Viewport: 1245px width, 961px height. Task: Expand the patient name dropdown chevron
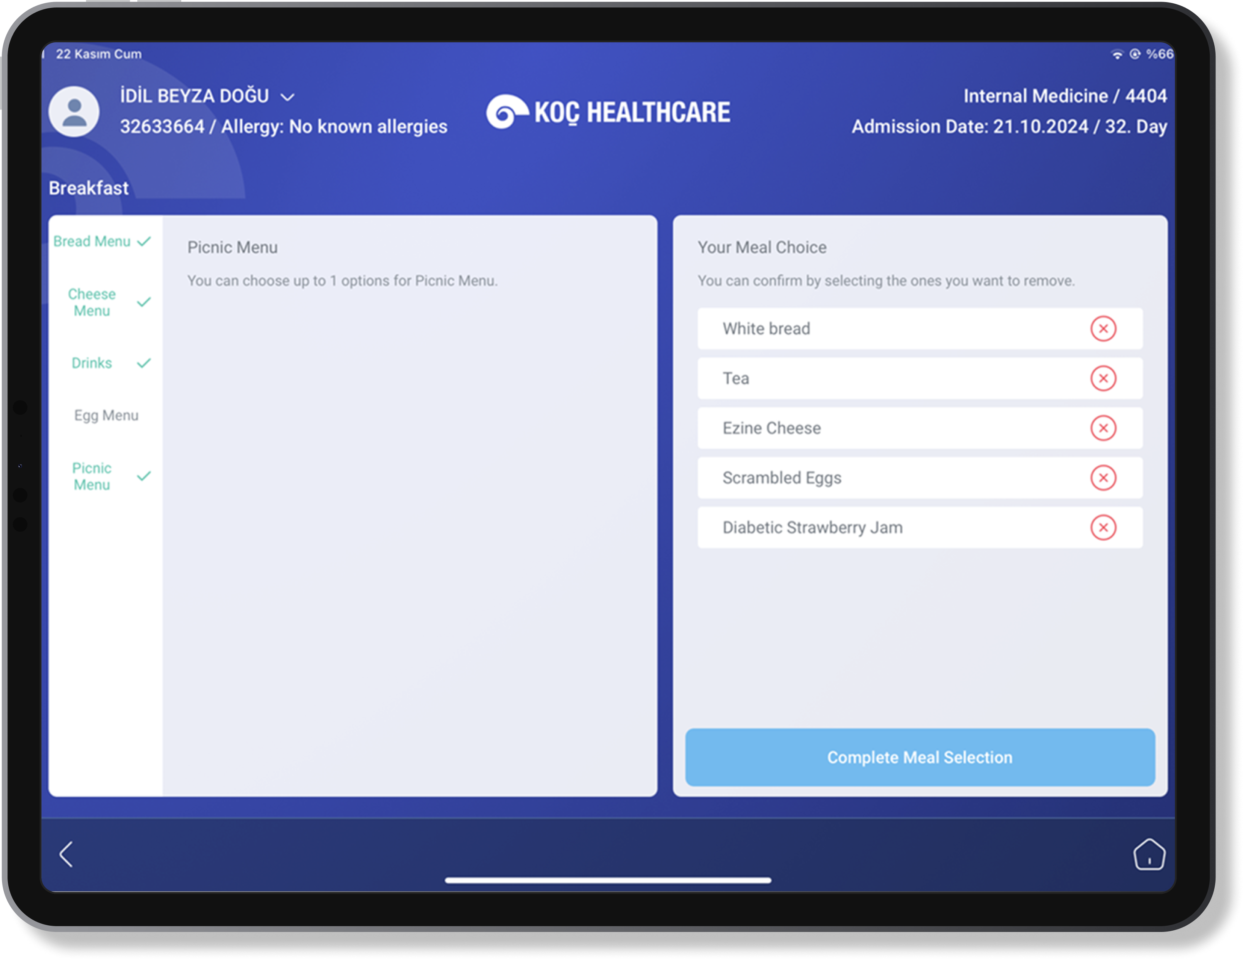[288, 97]
